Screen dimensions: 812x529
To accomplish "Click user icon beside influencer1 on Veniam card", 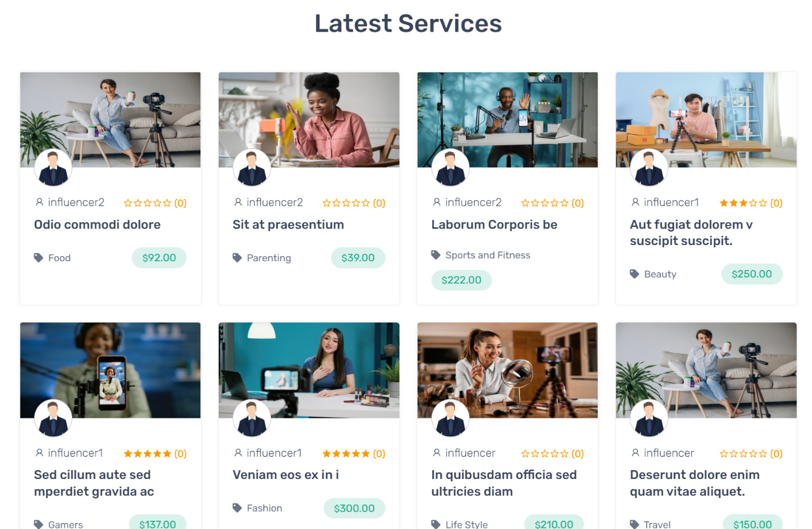I will pos(238,453).
